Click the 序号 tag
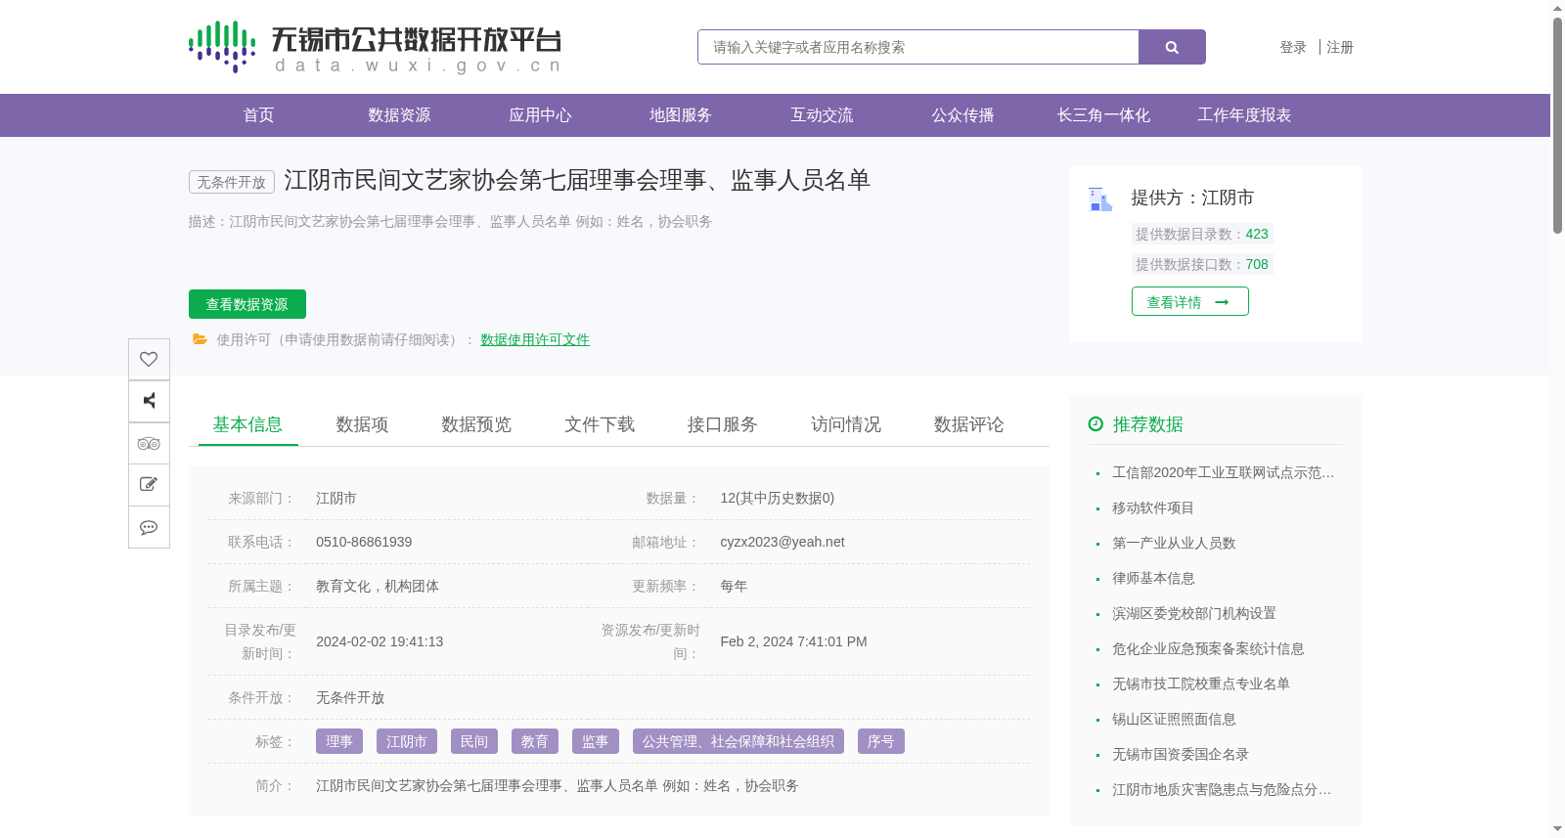This screenshot has width=1565, height=838. pyautogui.click(x=881, y=741)
